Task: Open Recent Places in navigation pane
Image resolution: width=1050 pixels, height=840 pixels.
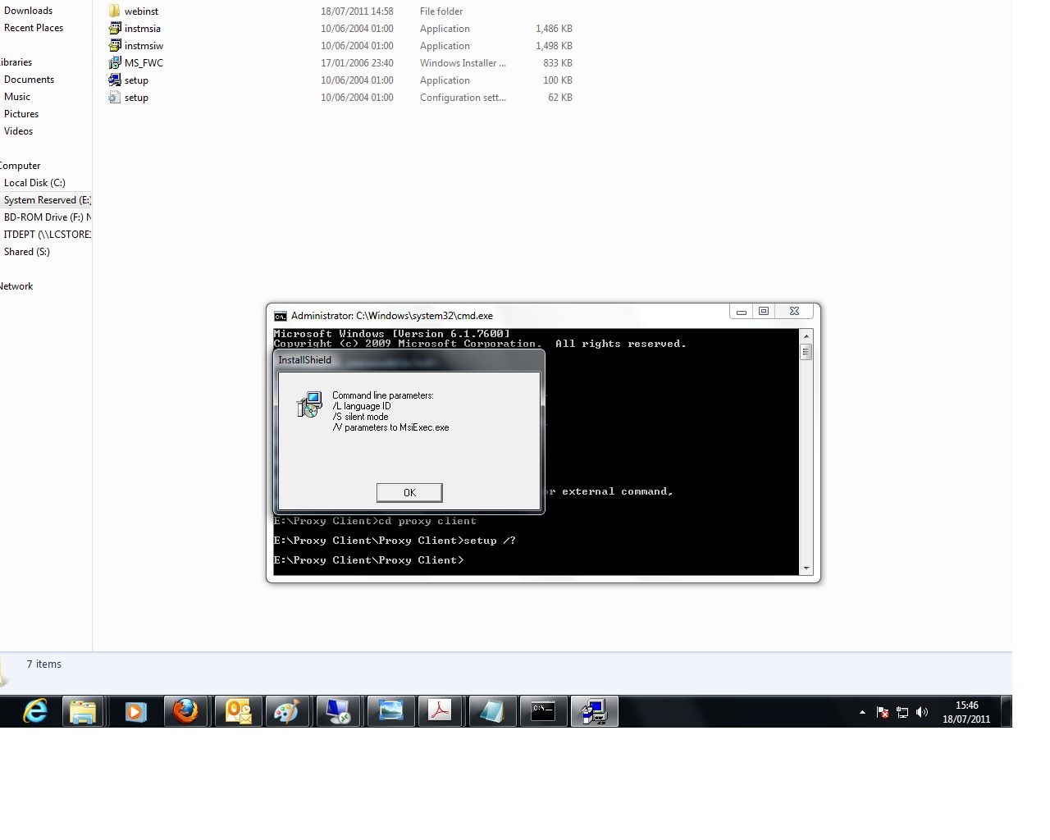Action: point(34,28)
